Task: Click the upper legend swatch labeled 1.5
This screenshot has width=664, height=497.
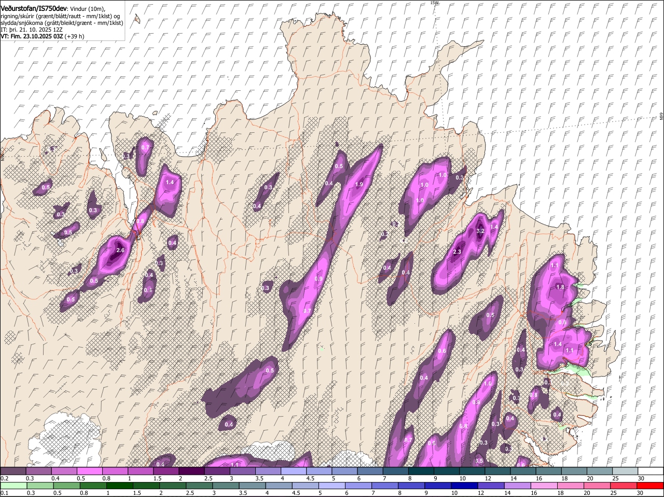Action: click(x=166, y=471)
